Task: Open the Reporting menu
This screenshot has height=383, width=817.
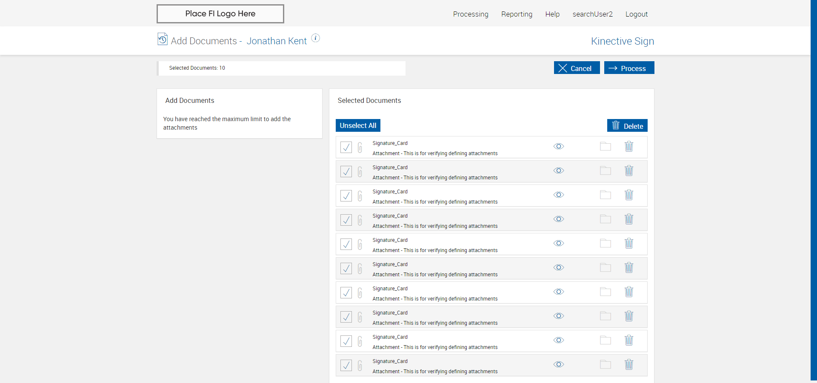Action: pos(517,14)
